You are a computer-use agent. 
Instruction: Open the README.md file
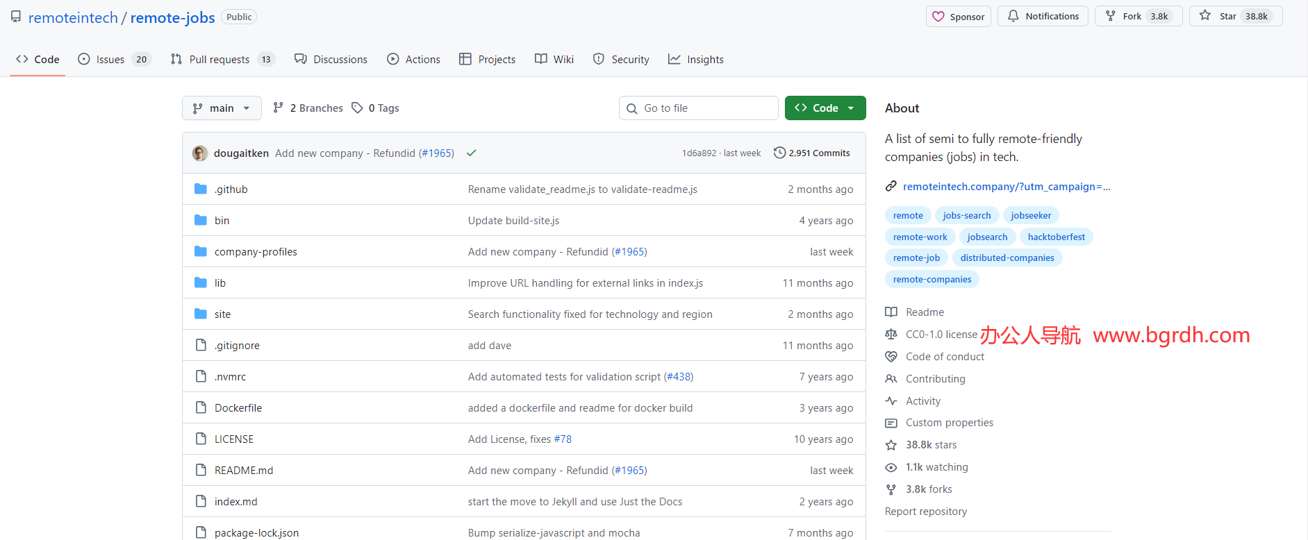click(244, 471)
